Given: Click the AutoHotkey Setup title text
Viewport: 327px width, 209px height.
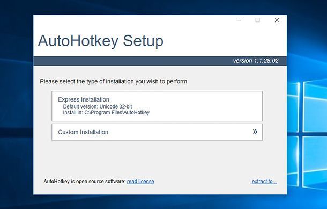Looking at the screenshot, I should pyautogui.click(x=101, y=41).
